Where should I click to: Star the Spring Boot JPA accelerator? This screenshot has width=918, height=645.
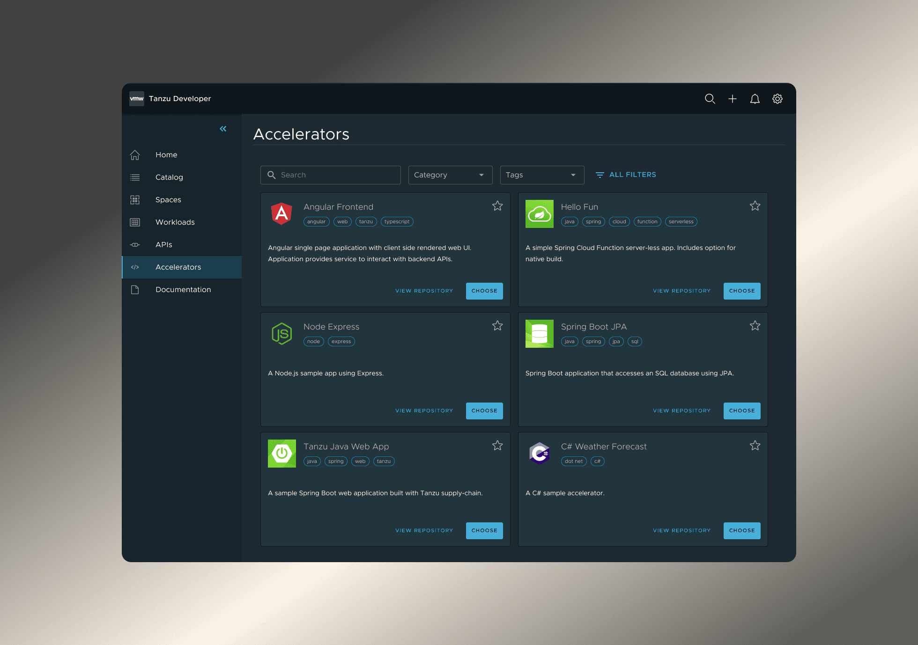[755, 325]
